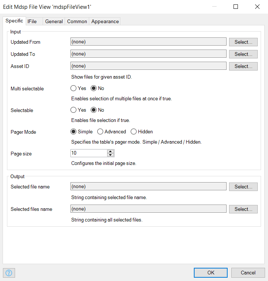Confirm dialog with OK button
The image size is (268, 281).
tap(211, 273)
